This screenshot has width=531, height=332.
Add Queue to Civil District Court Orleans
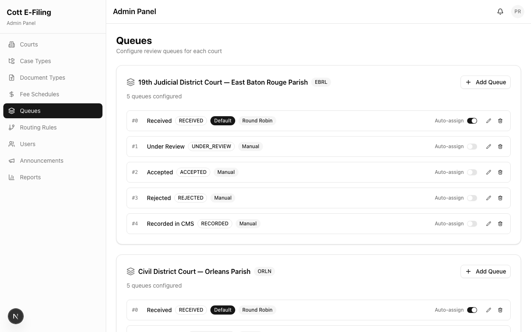point(485,271)
